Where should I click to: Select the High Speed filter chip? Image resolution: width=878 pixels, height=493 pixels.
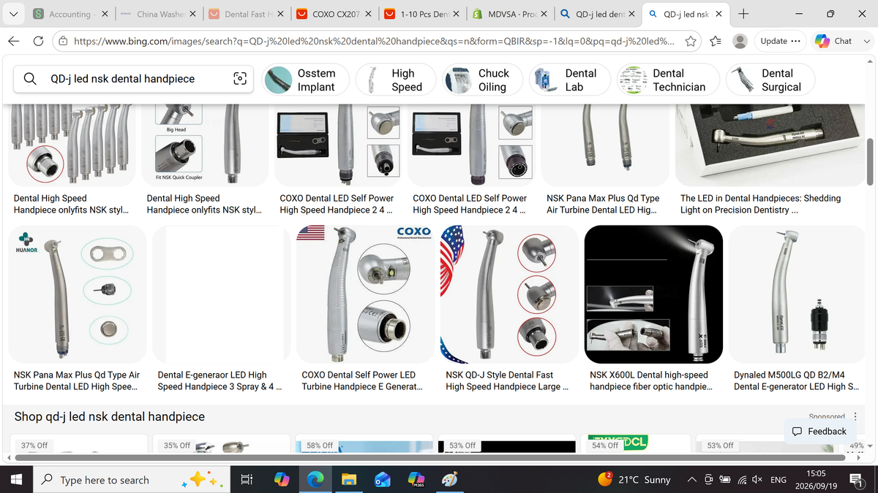tap(395, 80)
